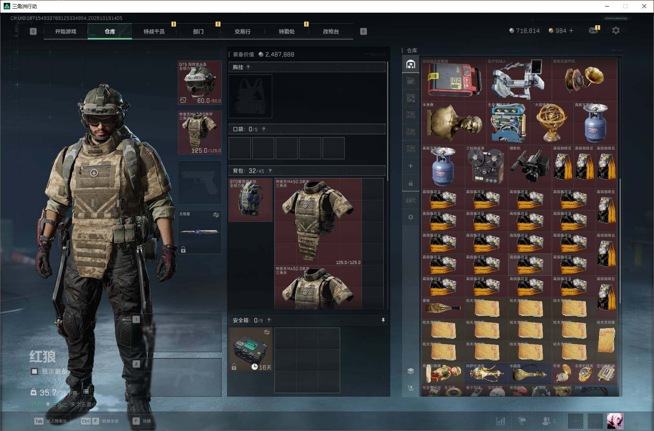Select the 医疗机械人 item in warehouse

pos(519,80)
